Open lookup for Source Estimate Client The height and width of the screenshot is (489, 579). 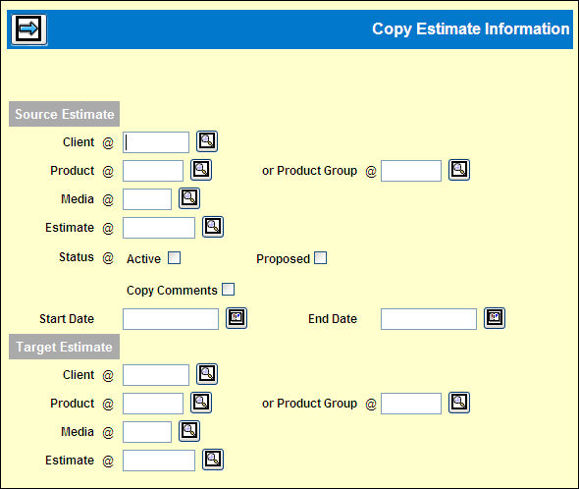(207, 141)
